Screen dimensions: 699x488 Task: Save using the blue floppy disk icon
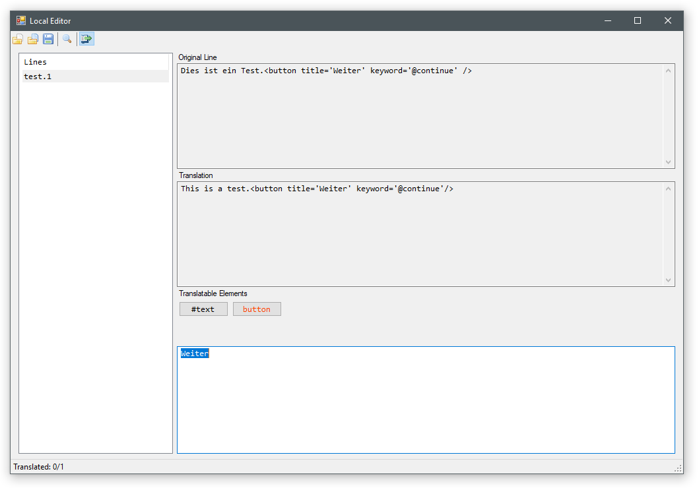coord(48,39)
